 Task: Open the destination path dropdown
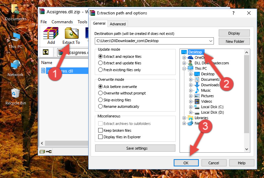[x=211, y=41]
